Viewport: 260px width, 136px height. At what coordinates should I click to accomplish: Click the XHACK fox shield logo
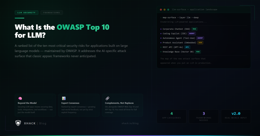[x=18, y=123]
